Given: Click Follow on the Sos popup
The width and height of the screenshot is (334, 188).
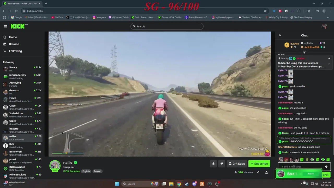Looking at the screenshot, I should 311,174.
